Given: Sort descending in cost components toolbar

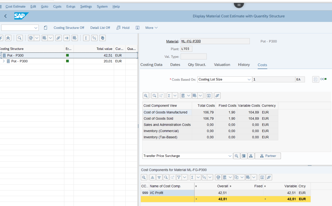Looking at the screenshot, I should pyautogui.click(x=159, y=177).
